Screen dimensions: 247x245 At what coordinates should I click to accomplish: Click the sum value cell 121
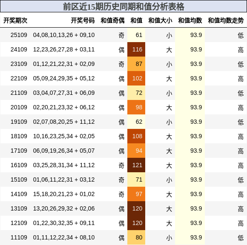pos(136,165)
